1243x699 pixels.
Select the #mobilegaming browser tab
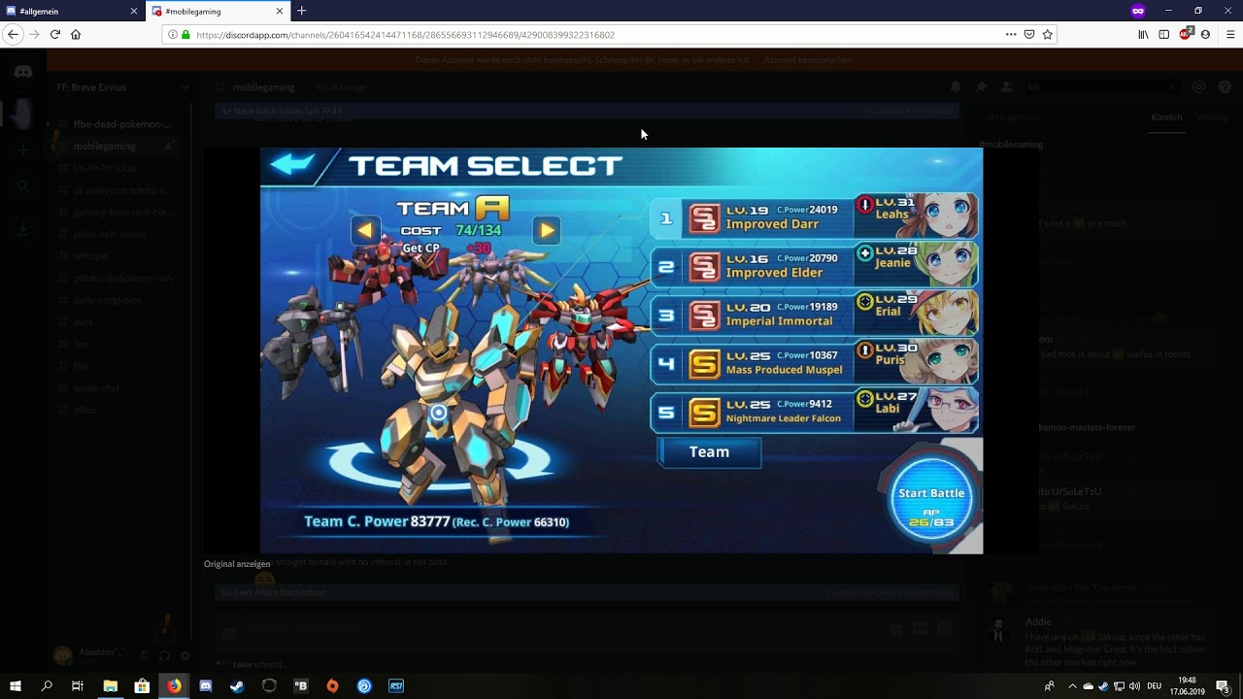218,12
